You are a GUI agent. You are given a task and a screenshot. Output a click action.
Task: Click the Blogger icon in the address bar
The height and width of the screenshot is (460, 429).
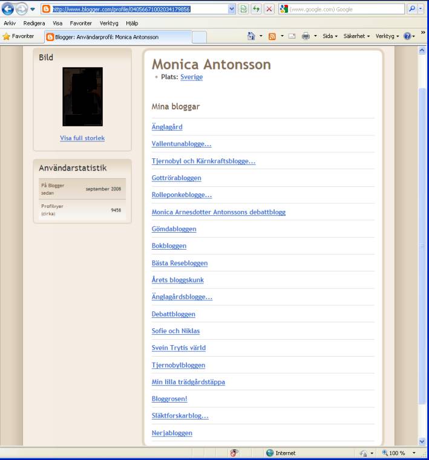[x=46, y=9]
